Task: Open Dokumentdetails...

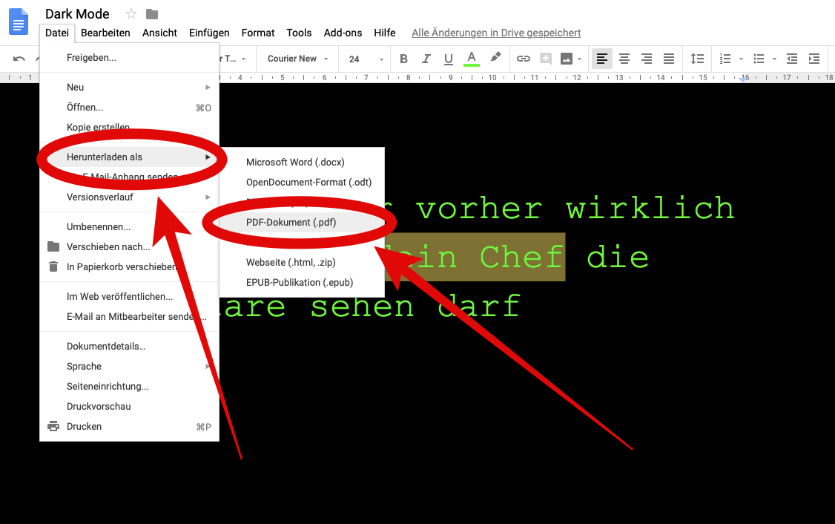Action: pos(130,347)
